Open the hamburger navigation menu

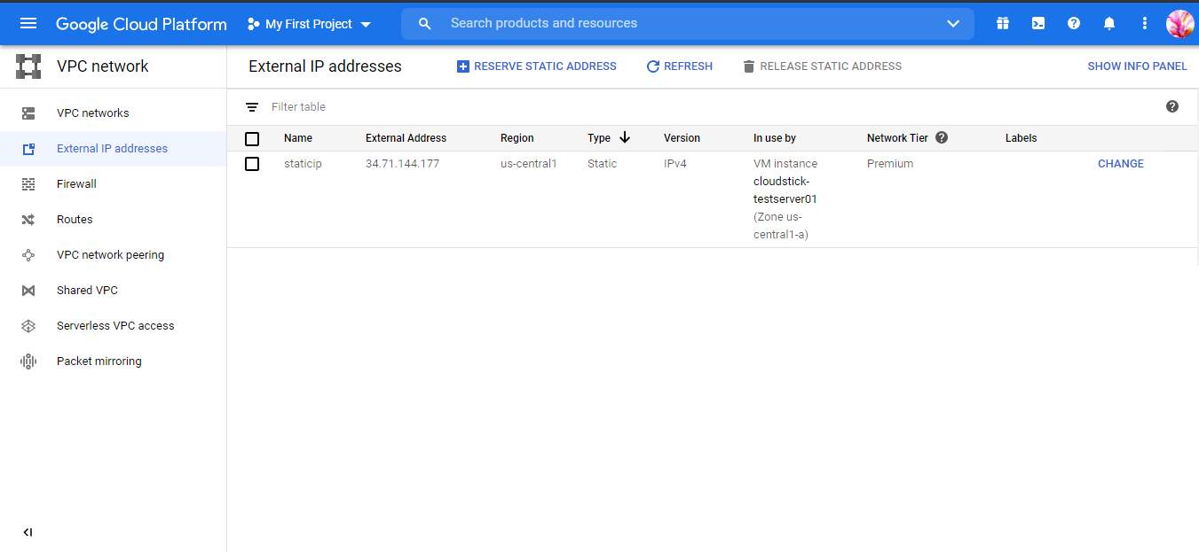click(28, 24)
